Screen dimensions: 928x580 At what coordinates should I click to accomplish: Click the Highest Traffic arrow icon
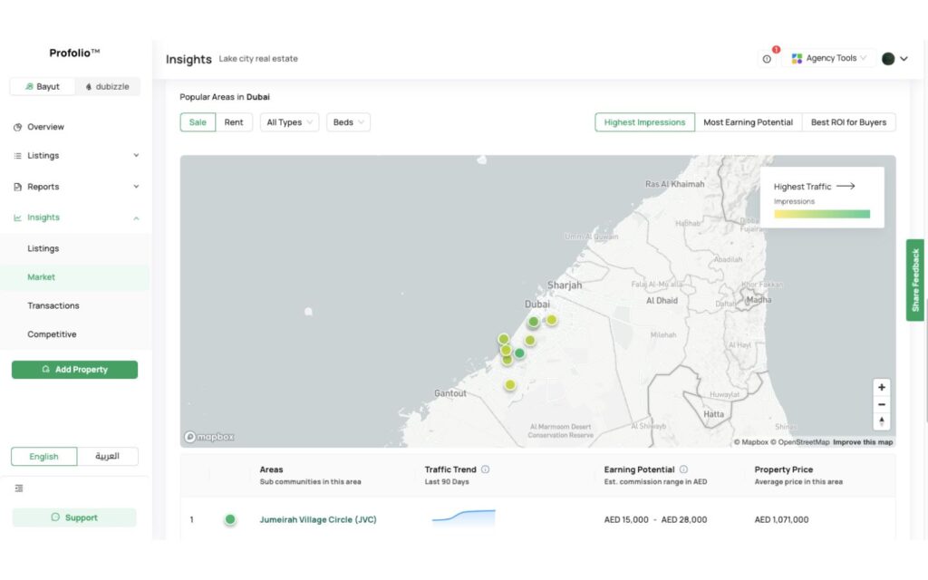click(x=846, y=186)
